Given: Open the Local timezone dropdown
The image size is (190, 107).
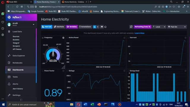Looking at the screenshot, I should point(159,27).
